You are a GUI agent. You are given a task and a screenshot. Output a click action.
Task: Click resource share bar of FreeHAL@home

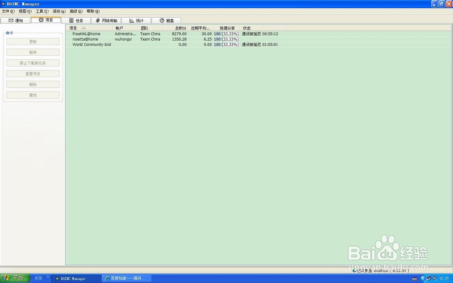tap(226, 34)
